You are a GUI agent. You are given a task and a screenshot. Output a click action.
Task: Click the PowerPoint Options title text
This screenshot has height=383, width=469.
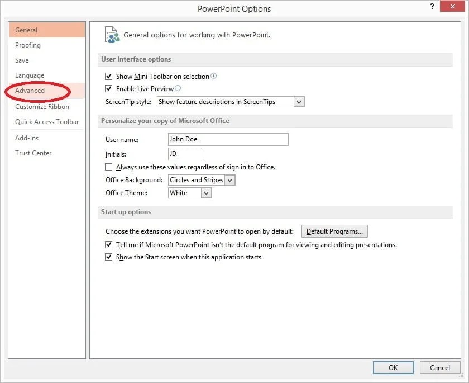[x=234, y=9]
